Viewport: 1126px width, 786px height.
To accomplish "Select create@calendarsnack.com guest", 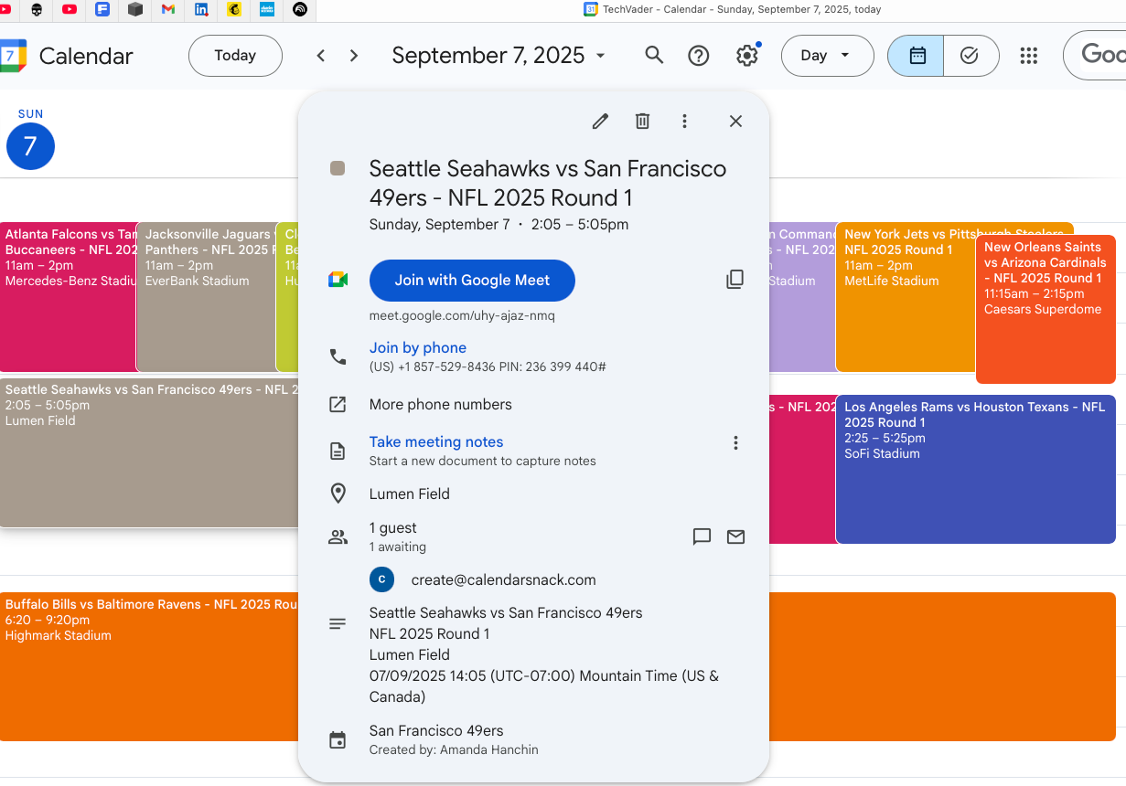I will pos(504,579).
